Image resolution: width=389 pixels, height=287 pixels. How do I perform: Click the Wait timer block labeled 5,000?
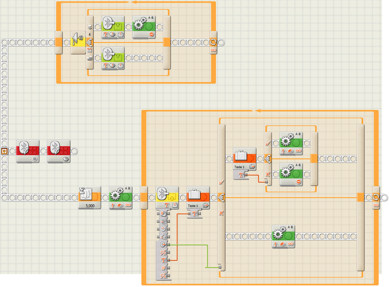coord(89,197)
